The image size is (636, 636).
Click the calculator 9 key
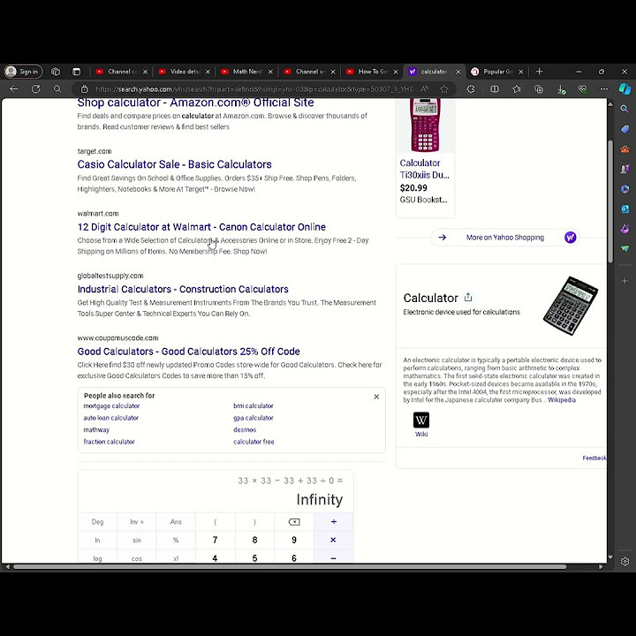coord(294,540)
